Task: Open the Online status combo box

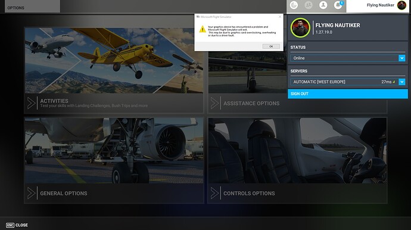Action: click(348, 58)
